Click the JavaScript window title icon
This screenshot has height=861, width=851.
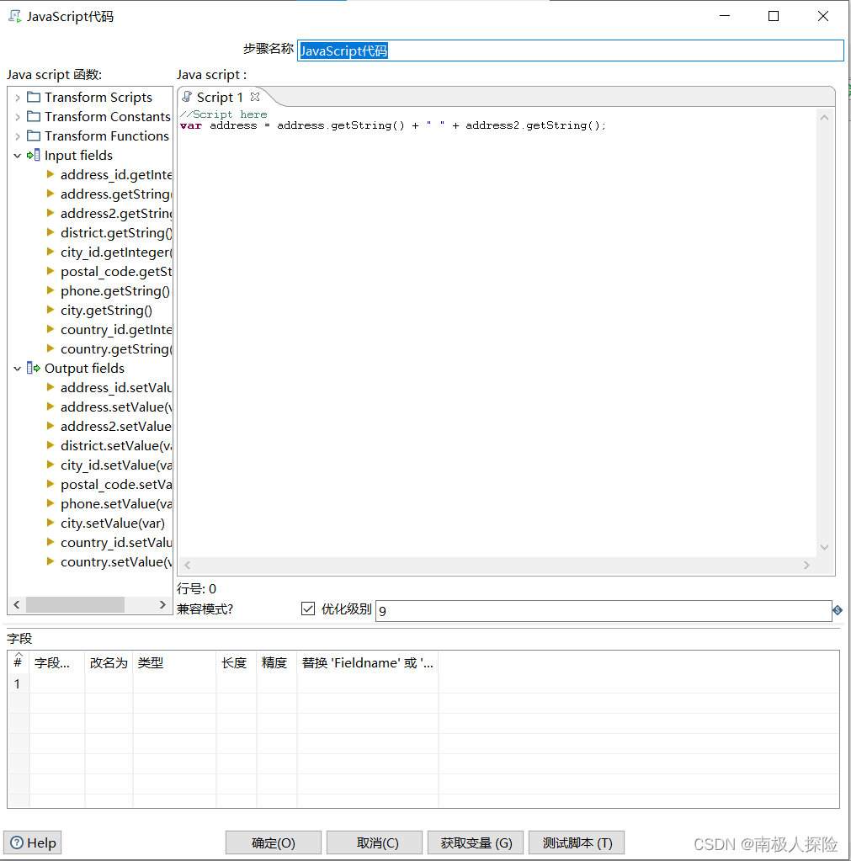[x=15, y=17]
